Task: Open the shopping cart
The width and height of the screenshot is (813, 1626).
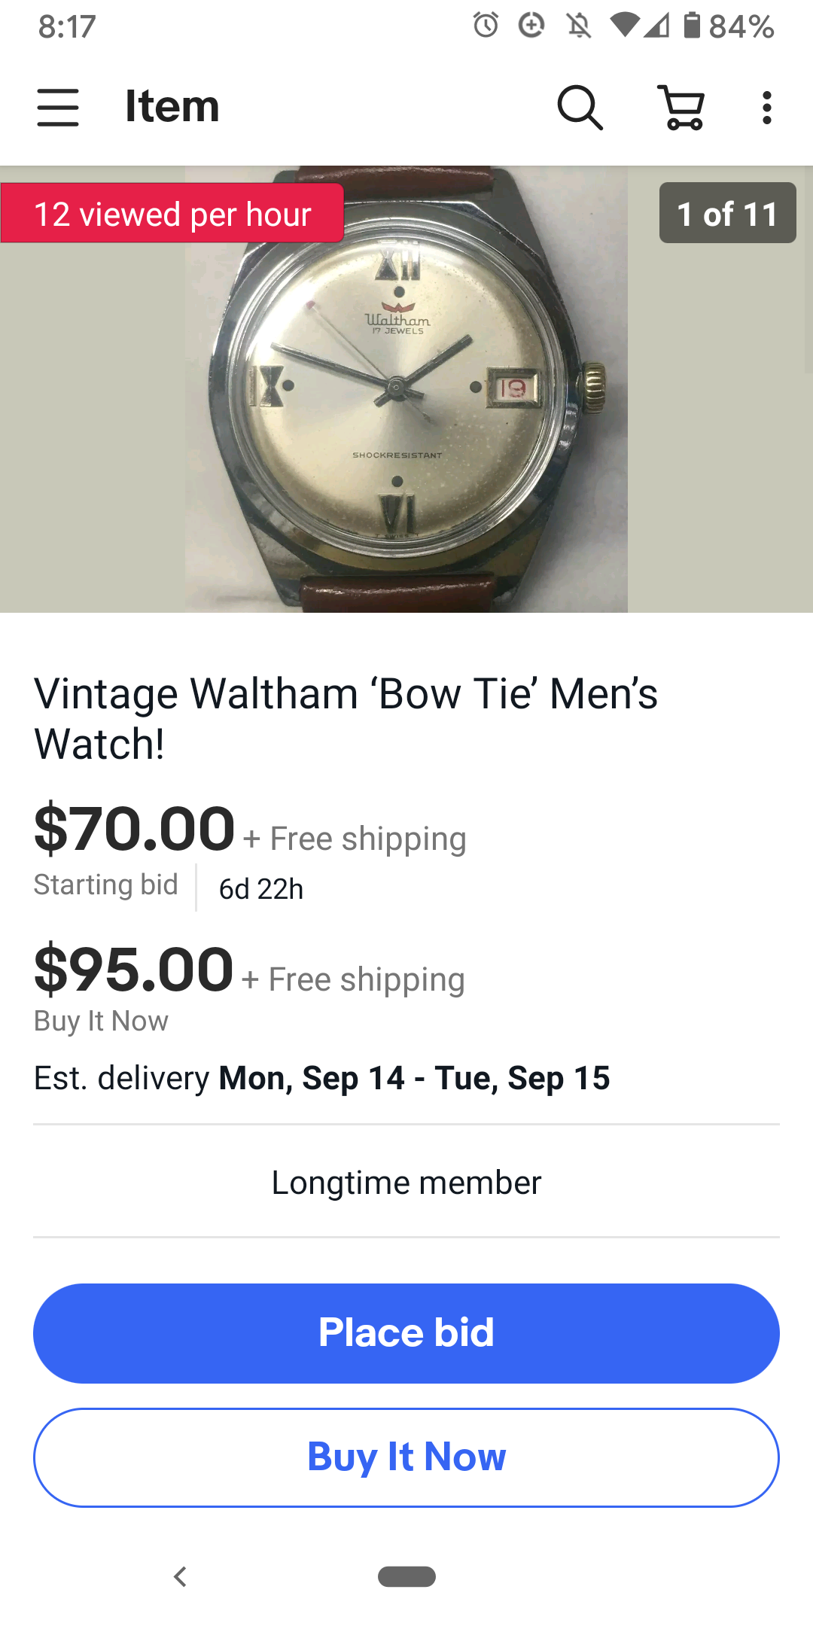Action: pos(682,107)
